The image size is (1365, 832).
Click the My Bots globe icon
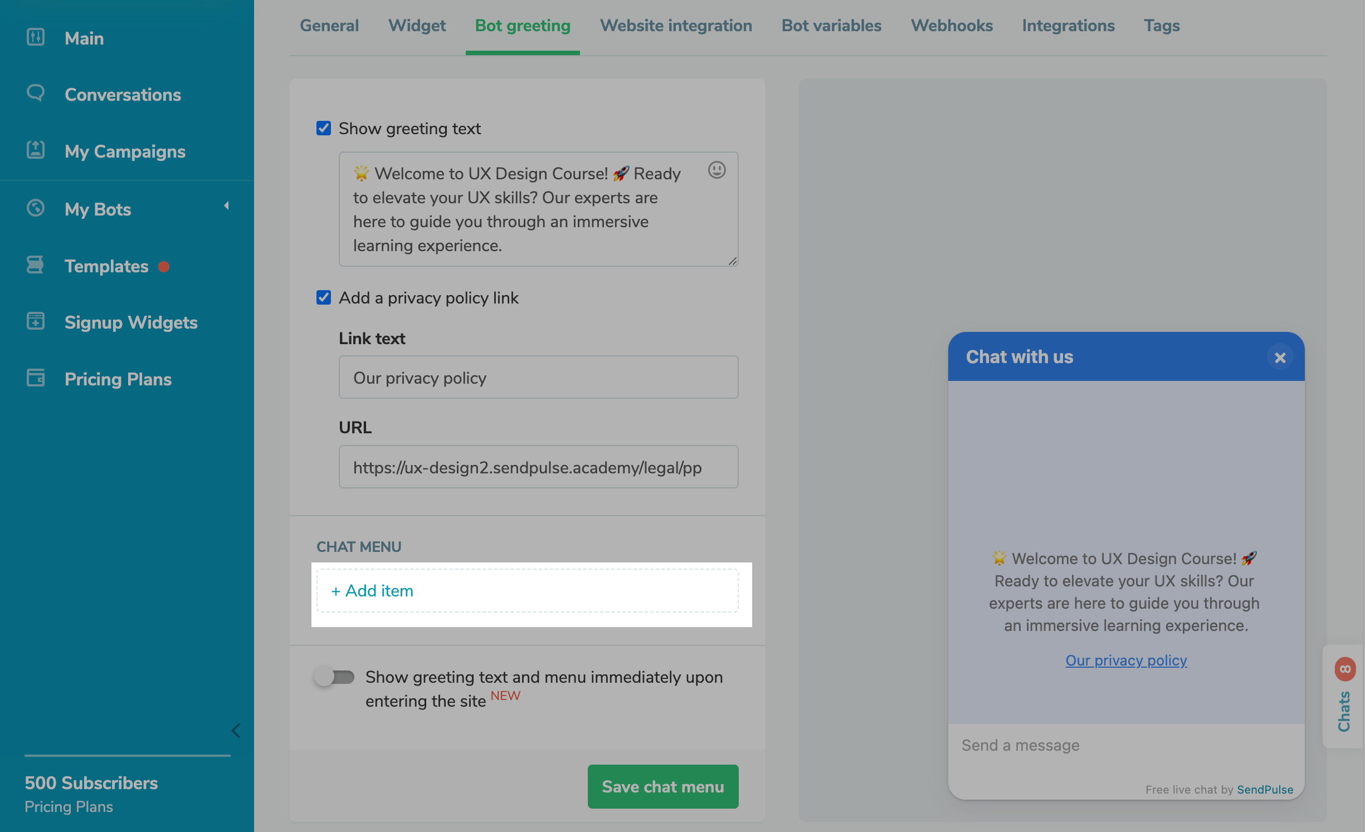tap(36, 208)
